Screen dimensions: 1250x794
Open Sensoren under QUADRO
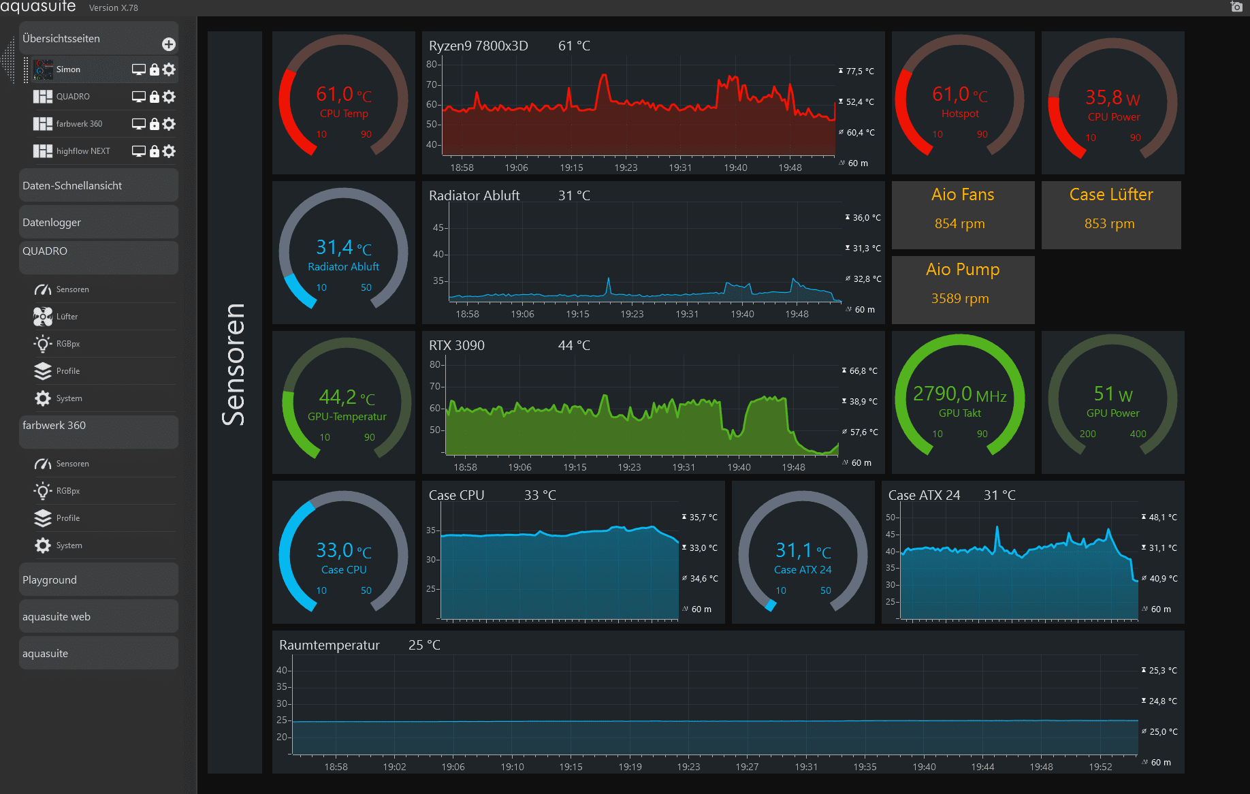pyautogui.click(x=74, y=289)
